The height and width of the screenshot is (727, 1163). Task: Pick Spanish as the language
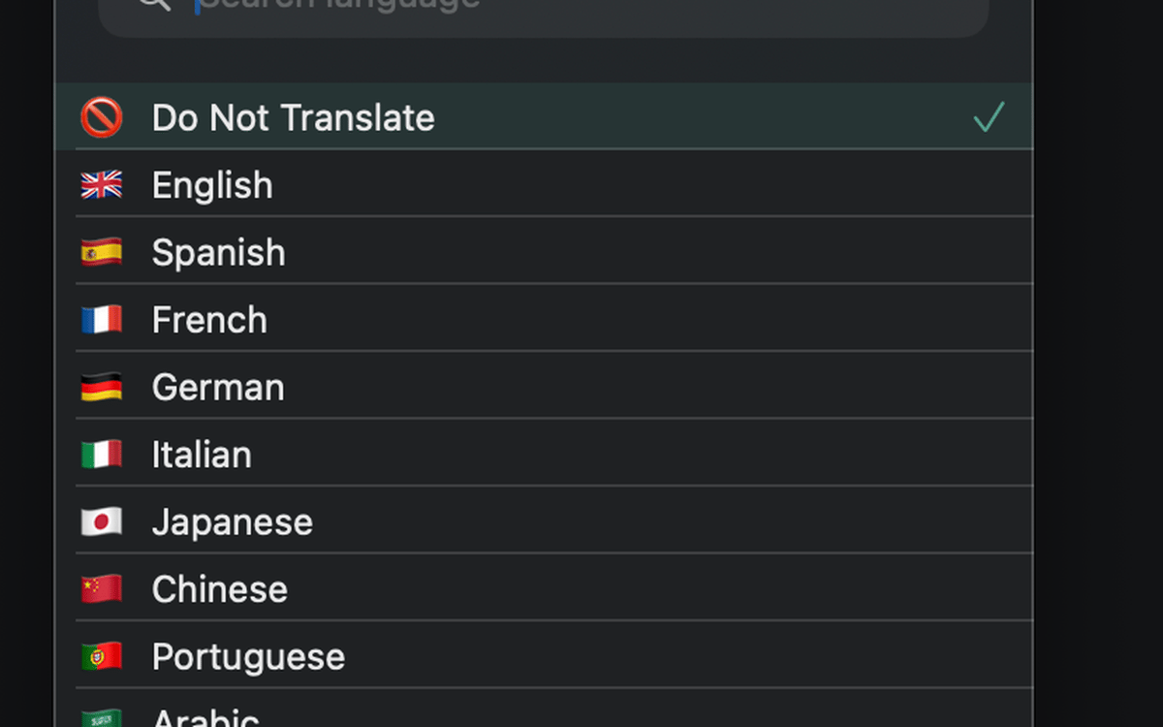(x=218, y=253)
